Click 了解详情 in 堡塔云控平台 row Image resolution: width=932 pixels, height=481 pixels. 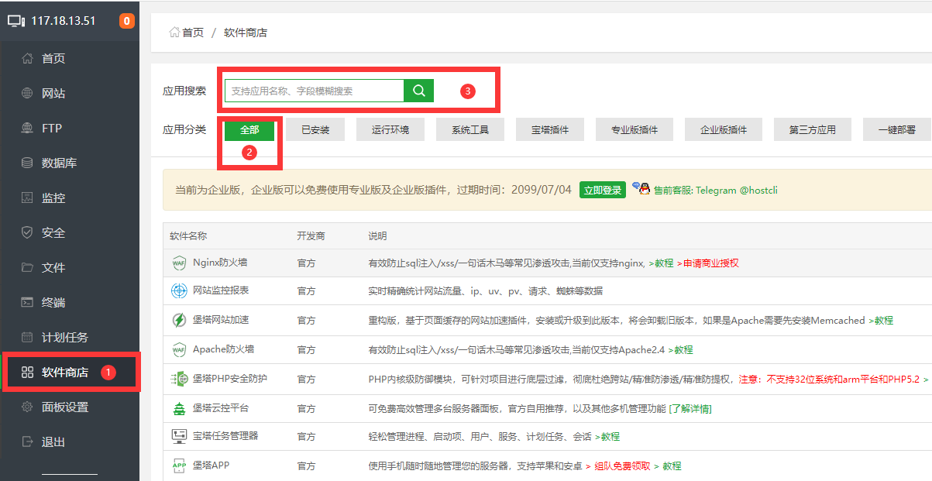(690, 408)
